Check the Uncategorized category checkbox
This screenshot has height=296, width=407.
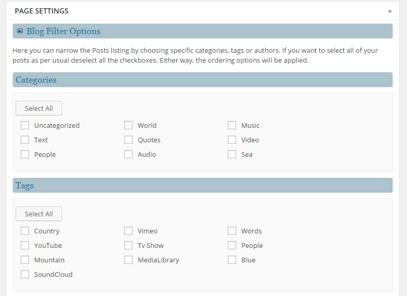[x=25, y=125]
